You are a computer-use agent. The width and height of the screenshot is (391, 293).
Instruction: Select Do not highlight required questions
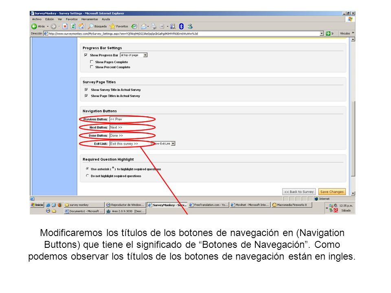(87, 176)
